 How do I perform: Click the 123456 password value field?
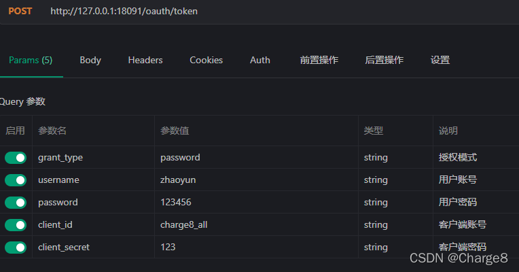tap(256, 202)
